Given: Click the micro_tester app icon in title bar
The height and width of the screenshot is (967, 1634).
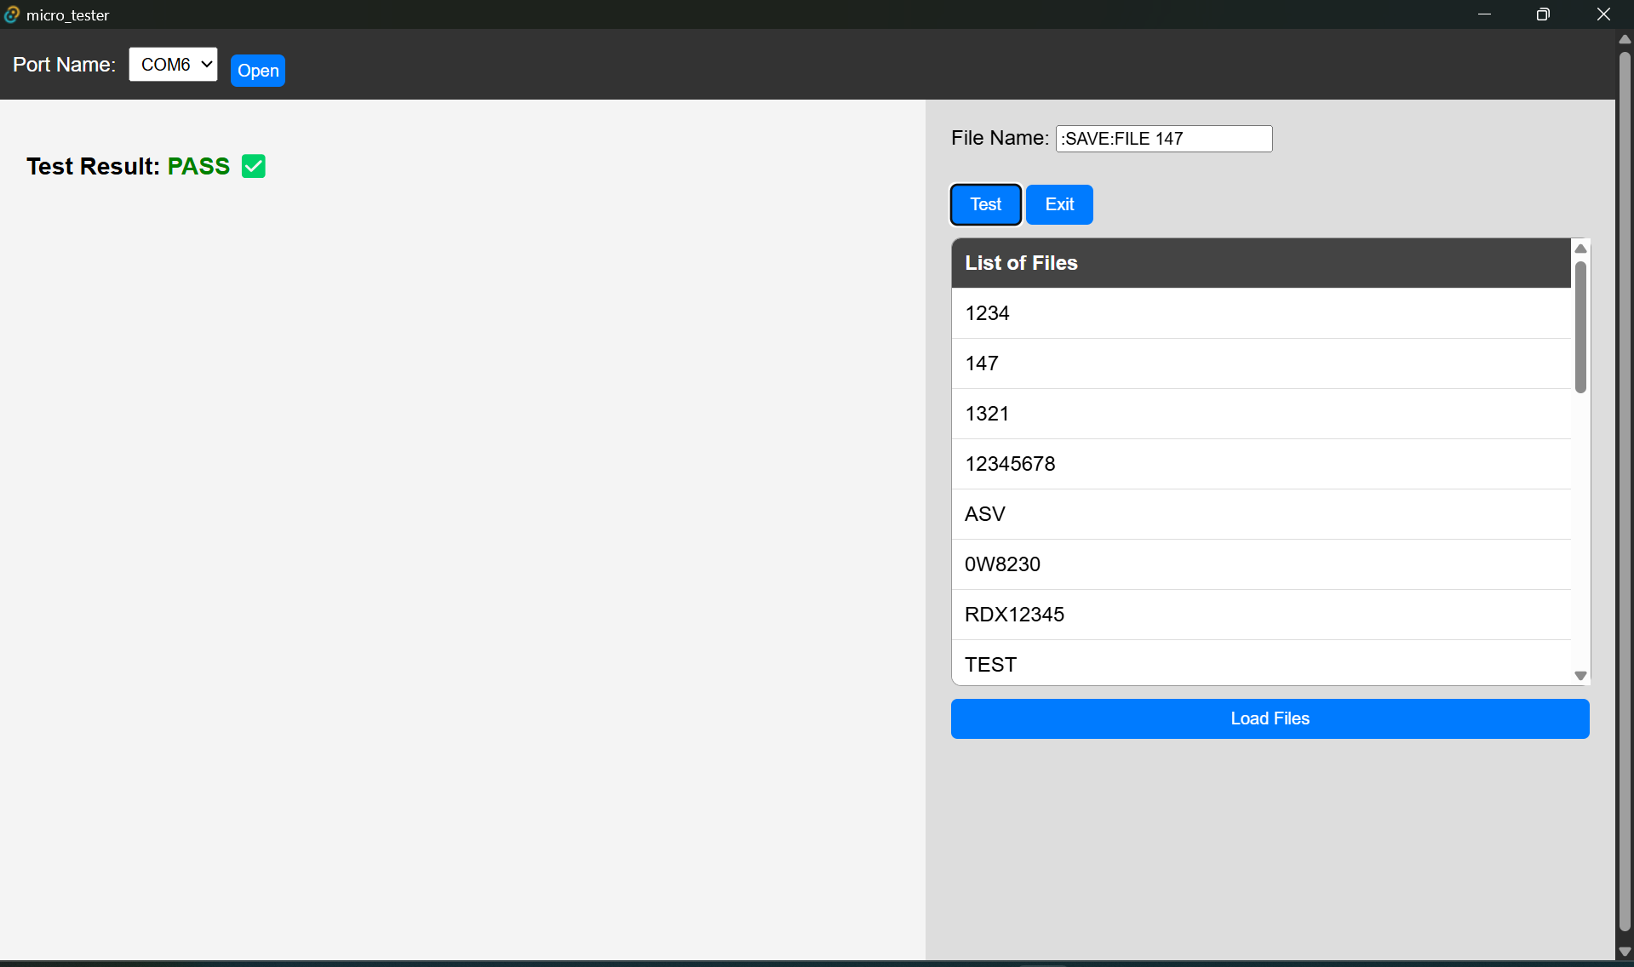Looking at the screenshot, I should [12, 14].
